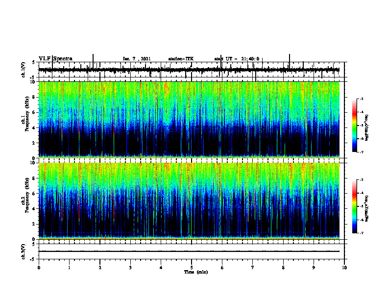
Task: Click inside the ch.2 spectrogram panel
Action: (x=189, y=201)
